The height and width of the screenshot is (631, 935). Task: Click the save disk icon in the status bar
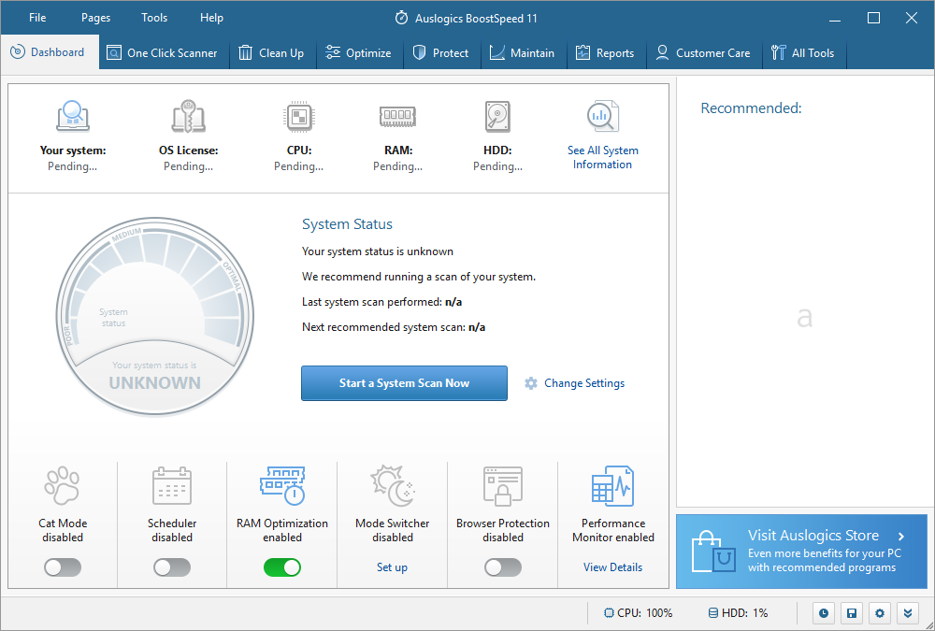(x=852, y=613)
